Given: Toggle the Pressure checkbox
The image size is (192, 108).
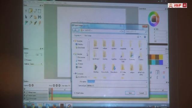Looking at the screenshot, I should 25,60.
